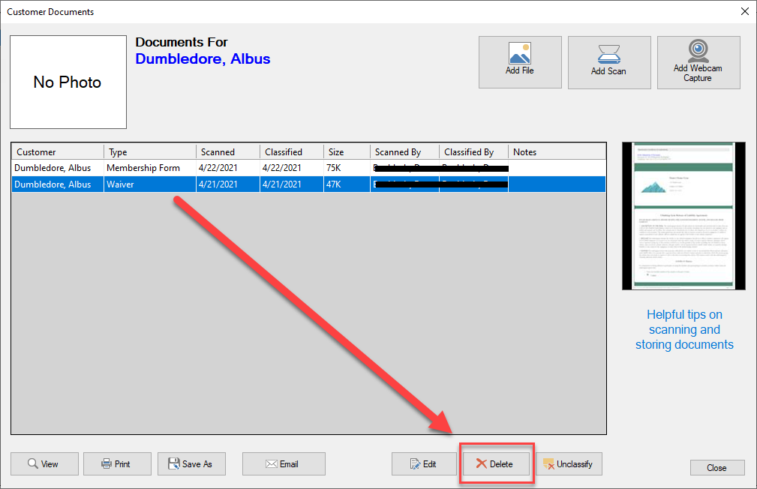Sort by the Customer column header
Viewport: 757px width, 489px height.
point(58,152)
